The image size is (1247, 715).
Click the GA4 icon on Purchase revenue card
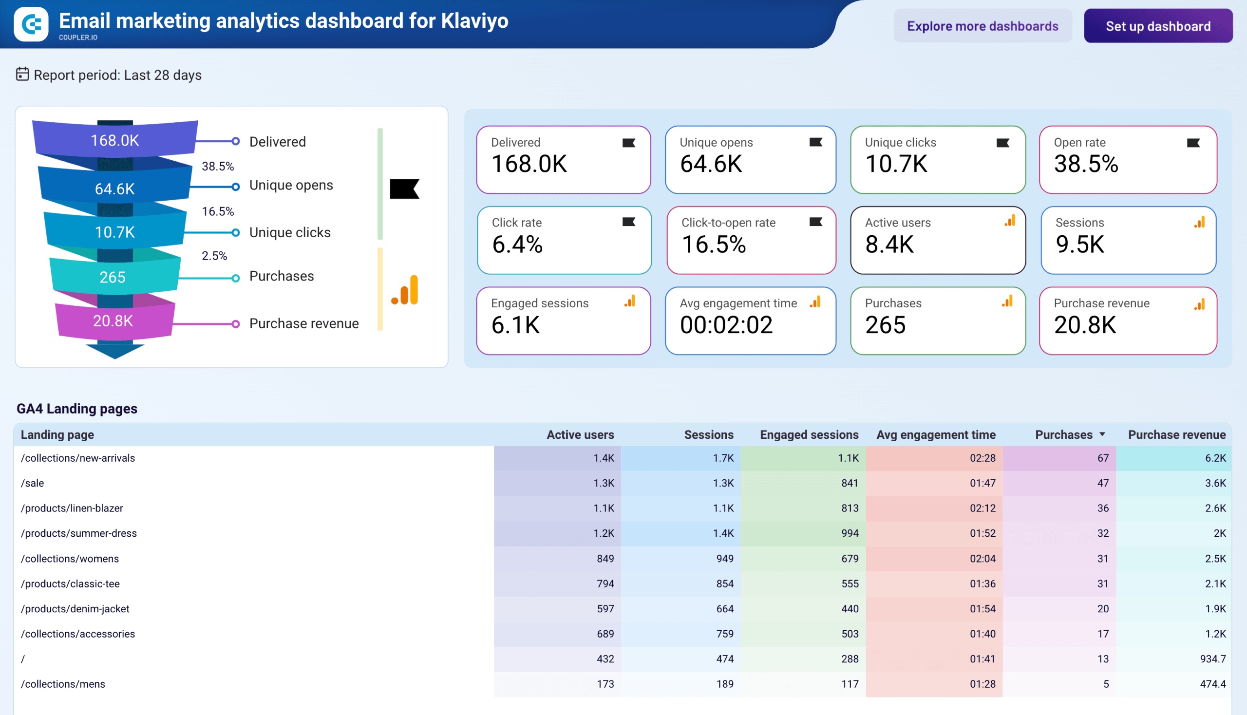pos(1199,304)
